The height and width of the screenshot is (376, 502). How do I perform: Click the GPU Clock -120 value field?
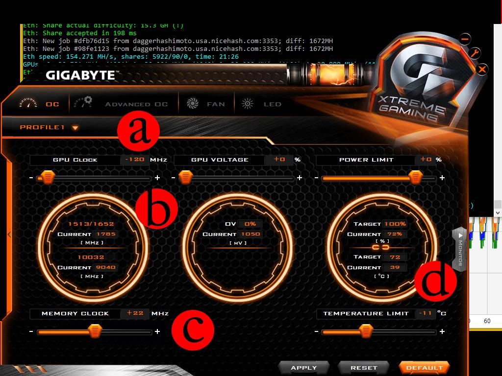pyautogui.click(x=134, y=159)
